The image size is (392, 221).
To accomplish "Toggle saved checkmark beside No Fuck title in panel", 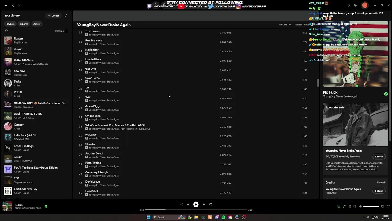I will pos(386,94).
